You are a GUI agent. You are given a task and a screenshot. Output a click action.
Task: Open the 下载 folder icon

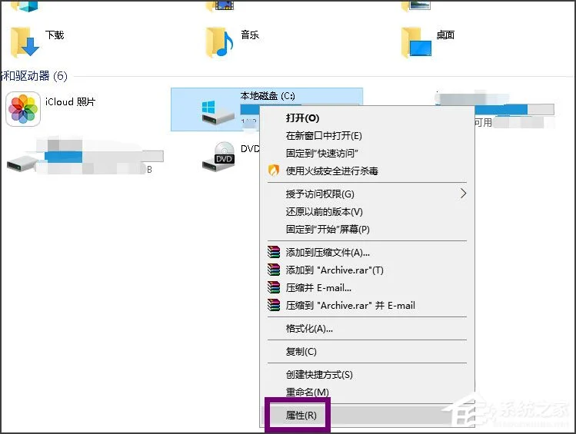coord(25,42)
